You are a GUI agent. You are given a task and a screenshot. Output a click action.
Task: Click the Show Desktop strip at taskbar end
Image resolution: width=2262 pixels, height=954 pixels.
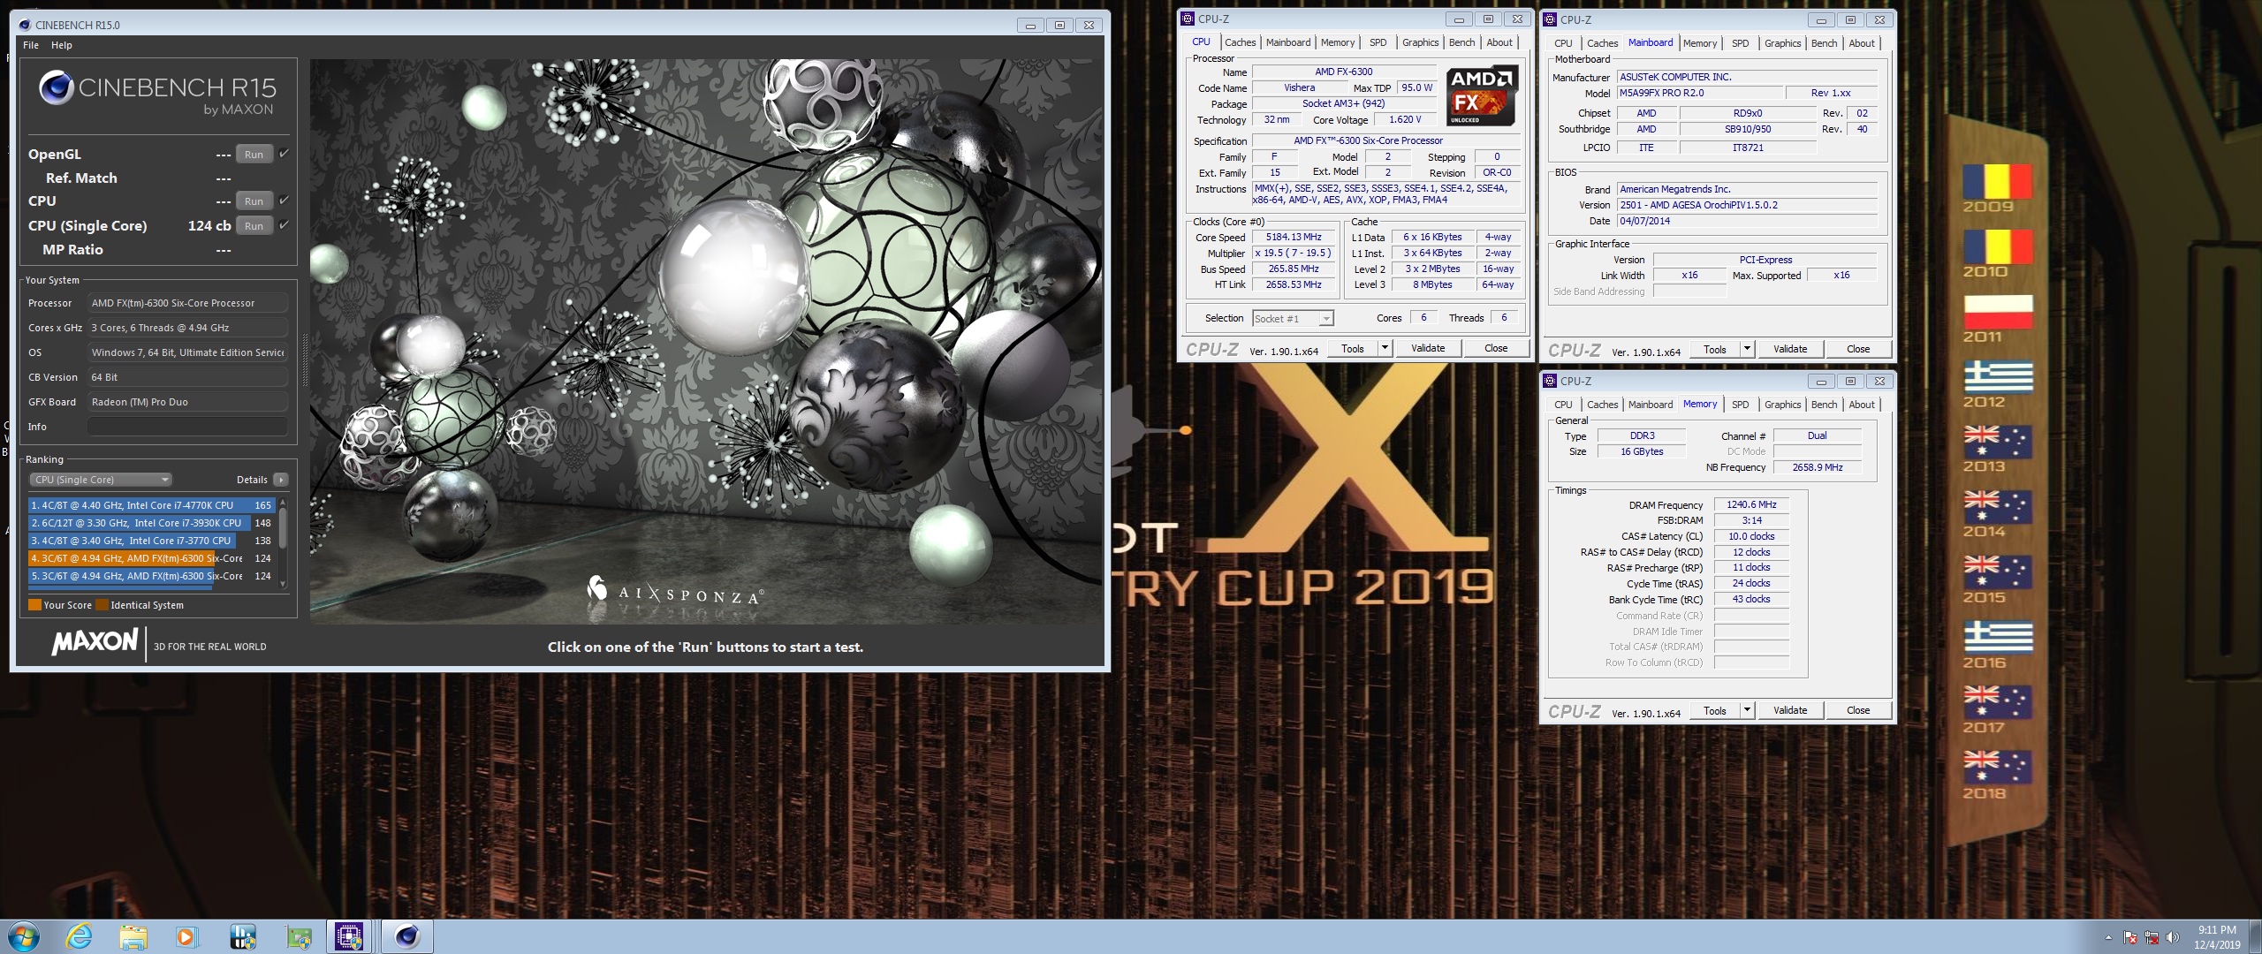click(2255, 936)
